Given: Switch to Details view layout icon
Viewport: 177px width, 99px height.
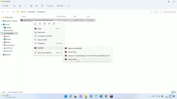Looking at the screenshot, I should (173, 92).
